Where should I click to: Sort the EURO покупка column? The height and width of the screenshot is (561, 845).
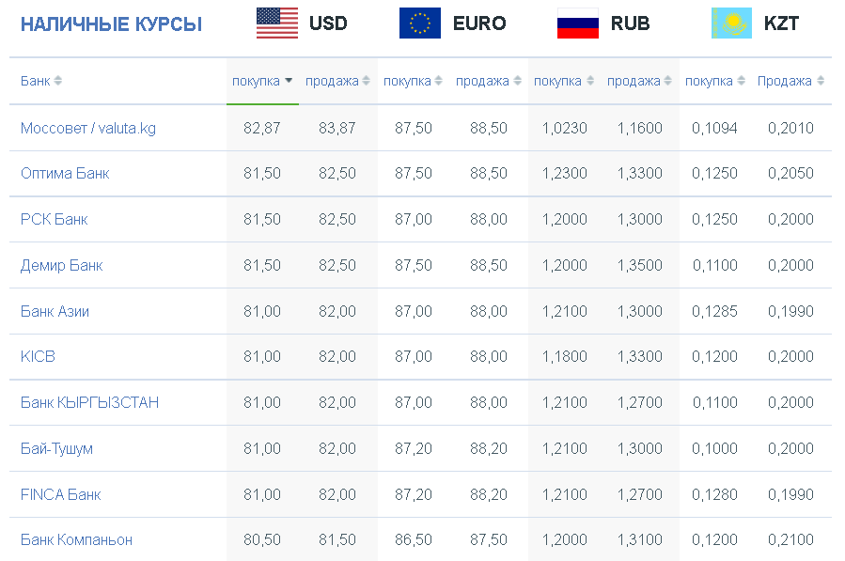point(438,81)
